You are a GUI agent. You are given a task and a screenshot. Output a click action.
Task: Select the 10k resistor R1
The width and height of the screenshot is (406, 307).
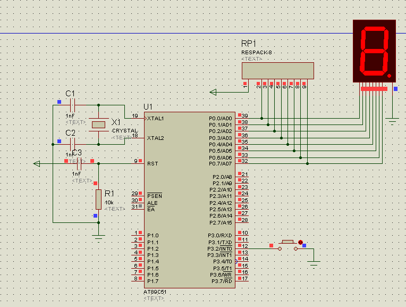coord(98,200)
